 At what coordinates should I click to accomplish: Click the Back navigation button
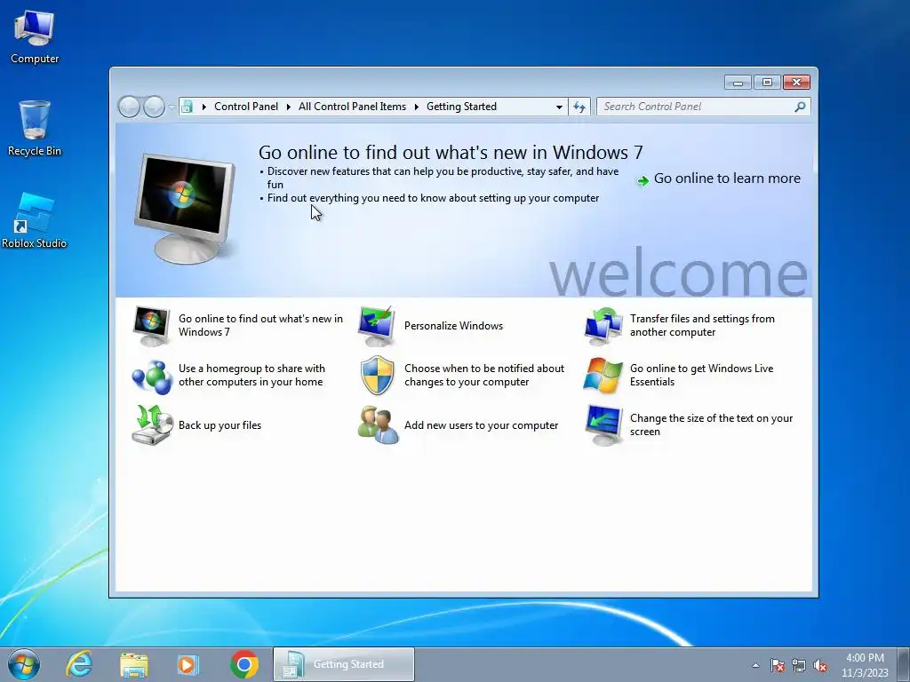pos(129,107)
